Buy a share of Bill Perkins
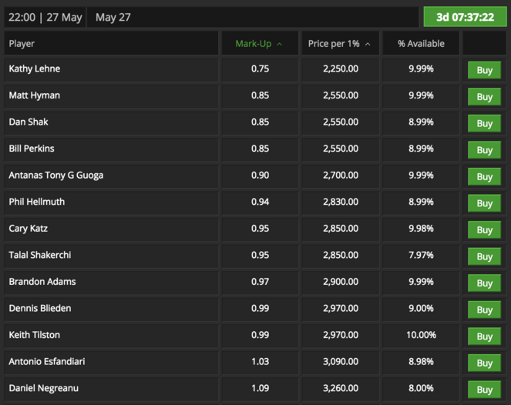Screen dimensions: 511x405 point(484,150)
